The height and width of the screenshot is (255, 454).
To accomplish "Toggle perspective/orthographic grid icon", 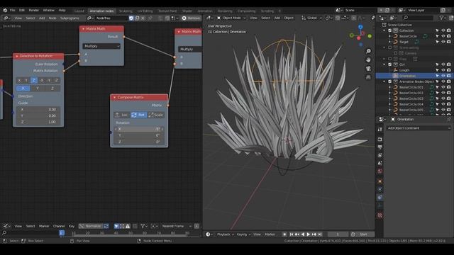I will (368, 77).
